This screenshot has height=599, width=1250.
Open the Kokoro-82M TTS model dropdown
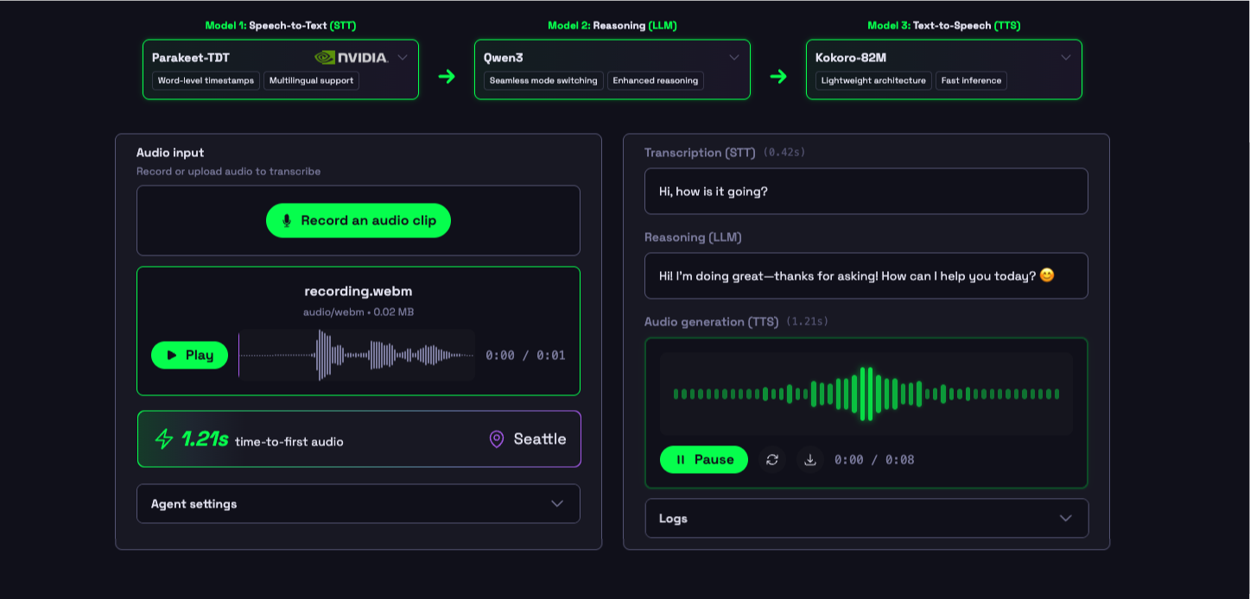click(x=1066, y=58)
